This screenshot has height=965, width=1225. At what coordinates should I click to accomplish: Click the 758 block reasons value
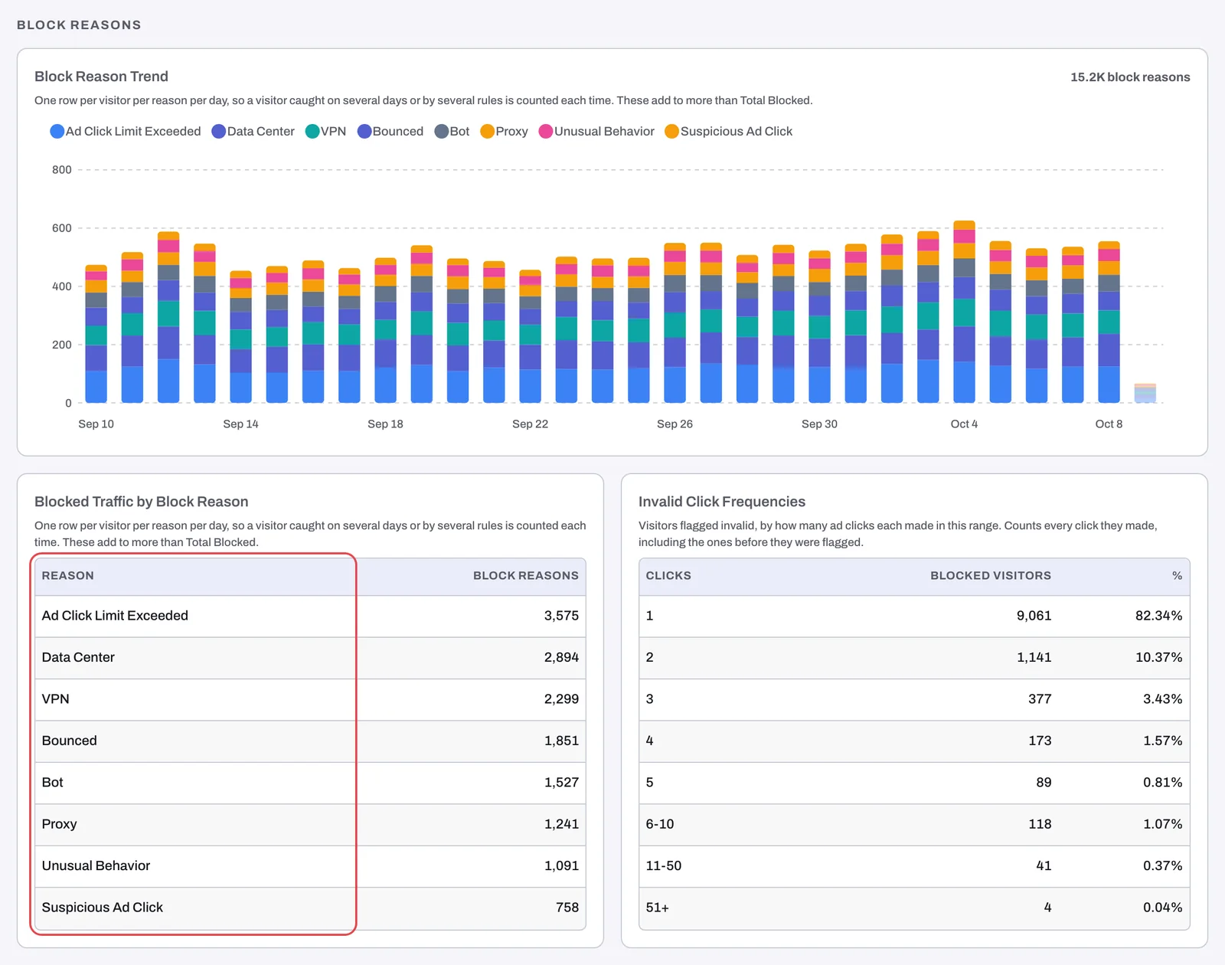click(x=567, y=908)
